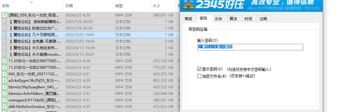Select file name 几十万部视频...
The height and width of the screenshot is (112, 337).
coord(33,35)
